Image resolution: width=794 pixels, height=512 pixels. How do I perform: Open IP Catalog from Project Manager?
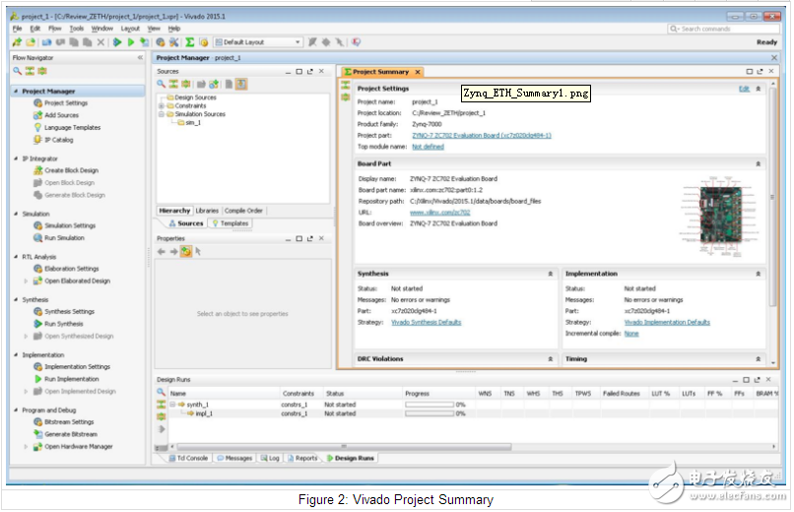point(58,140)
